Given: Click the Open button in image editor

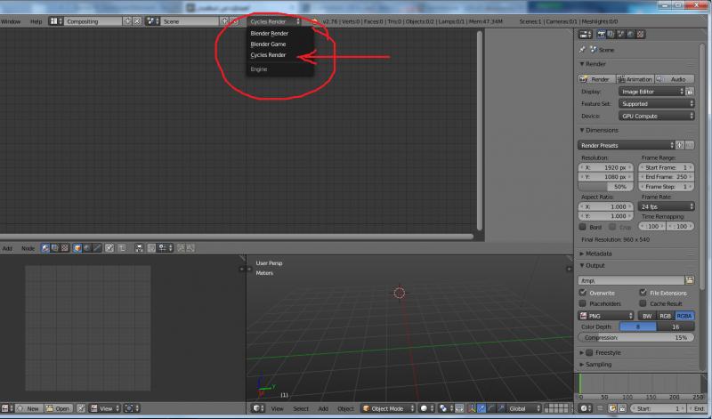Looking at the screenshot, I should point(58,408).
